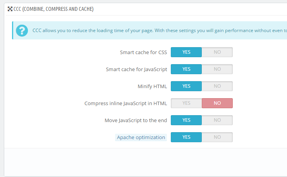287x177 pixels.
Task: Click the CCC info message text
Action: pos(160,31)
